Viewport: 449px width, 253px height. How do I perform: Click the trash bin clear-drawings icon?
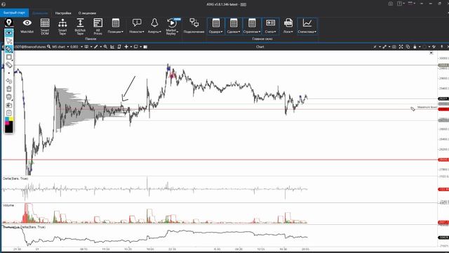click(x=9, y=89)
